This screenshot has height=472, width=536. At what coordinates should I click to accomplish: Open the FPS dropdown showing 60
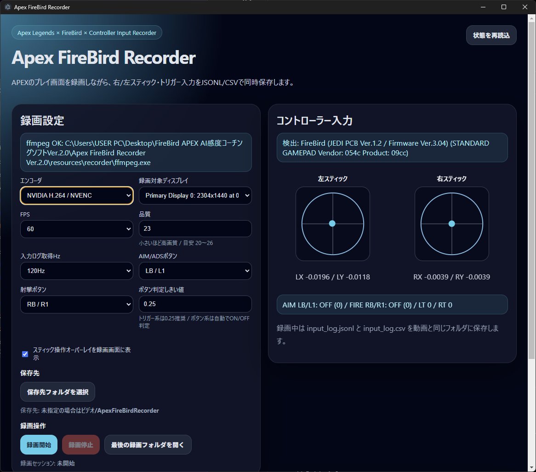77,229
